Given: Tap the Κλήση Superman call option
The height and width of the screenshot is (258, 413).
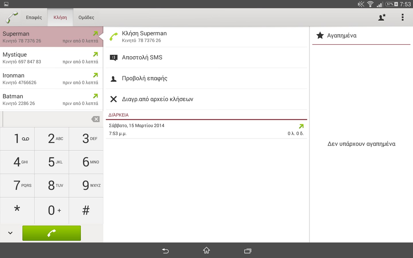Looking at the screenshot, I should (x=206, y=37).
